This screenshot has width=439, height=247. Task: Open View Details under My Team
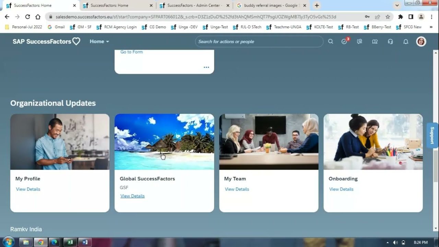pyautogui.click(x=237, y=189)
